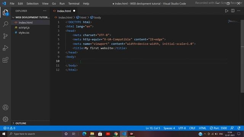The image size is (244, 137).
Task: Show hidden system tray icons chevron
Action: point(205,134)
